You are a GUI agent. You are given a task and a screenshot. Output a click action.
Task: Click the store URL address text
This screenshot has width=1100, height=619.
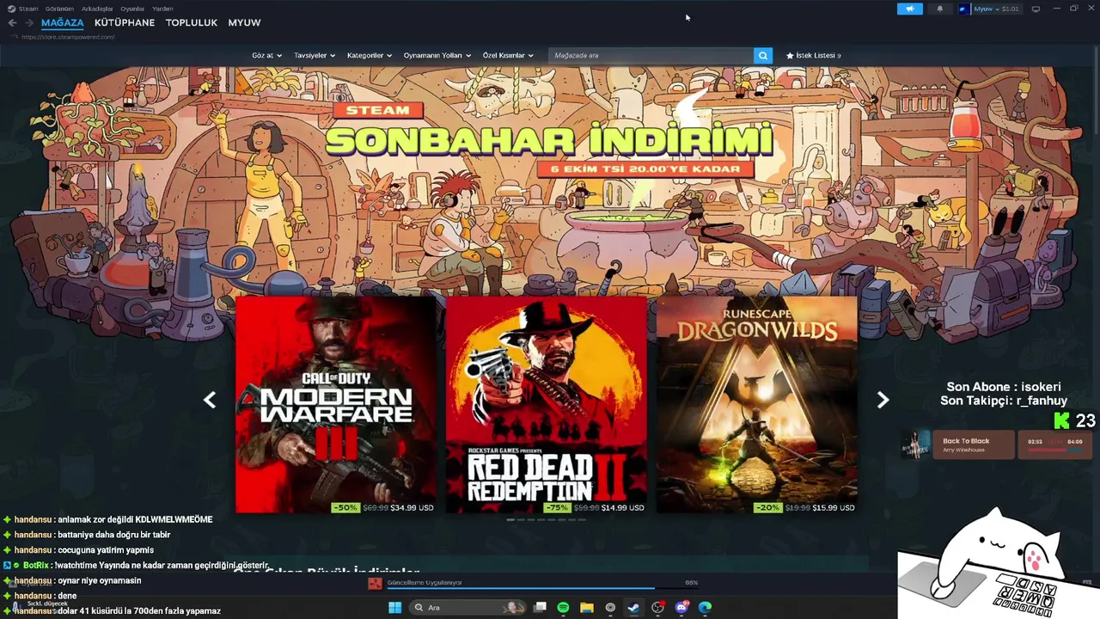click(68, 37)
